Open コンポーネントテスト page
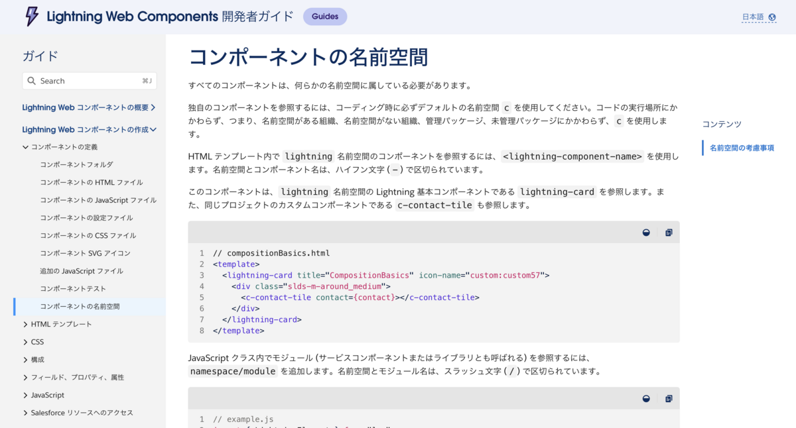The image size is (796, 428). pyautogui.click(x=73, y=289)
